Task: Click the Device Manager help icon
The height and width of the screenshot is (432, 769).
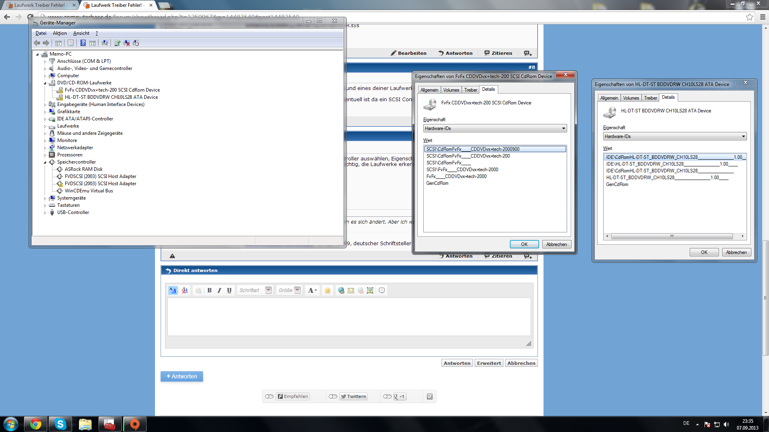Action: coord(83,43)
